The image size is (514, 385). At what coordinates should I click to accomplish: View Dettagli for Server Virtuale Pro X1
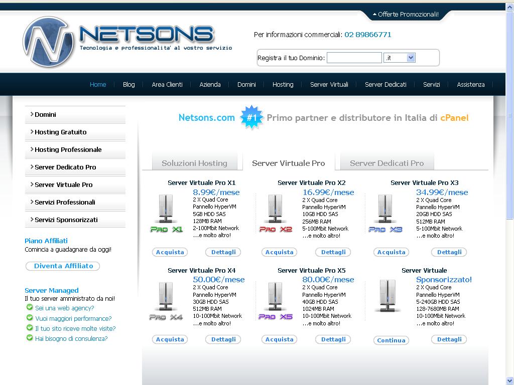click(223, 252)
